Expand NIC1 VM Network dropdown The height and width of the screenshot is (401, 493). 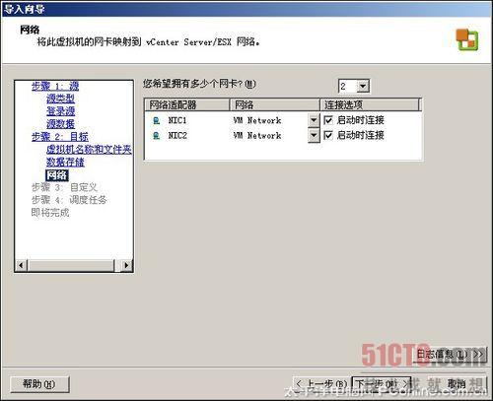pyautogui.click(x=314, y=120)
